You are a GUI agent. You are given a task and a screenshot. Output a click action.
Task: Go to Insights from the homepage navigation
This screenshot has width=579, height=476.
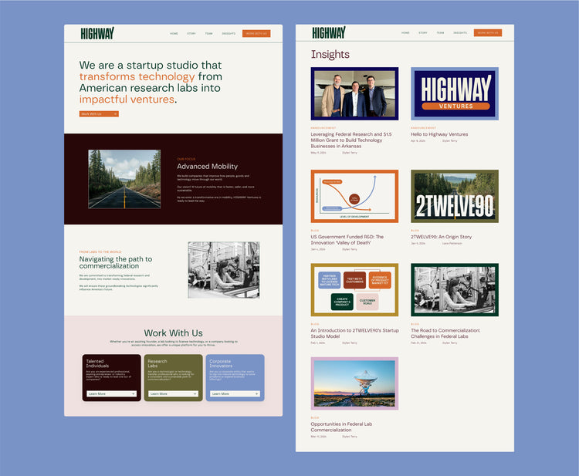pos(229,34)
